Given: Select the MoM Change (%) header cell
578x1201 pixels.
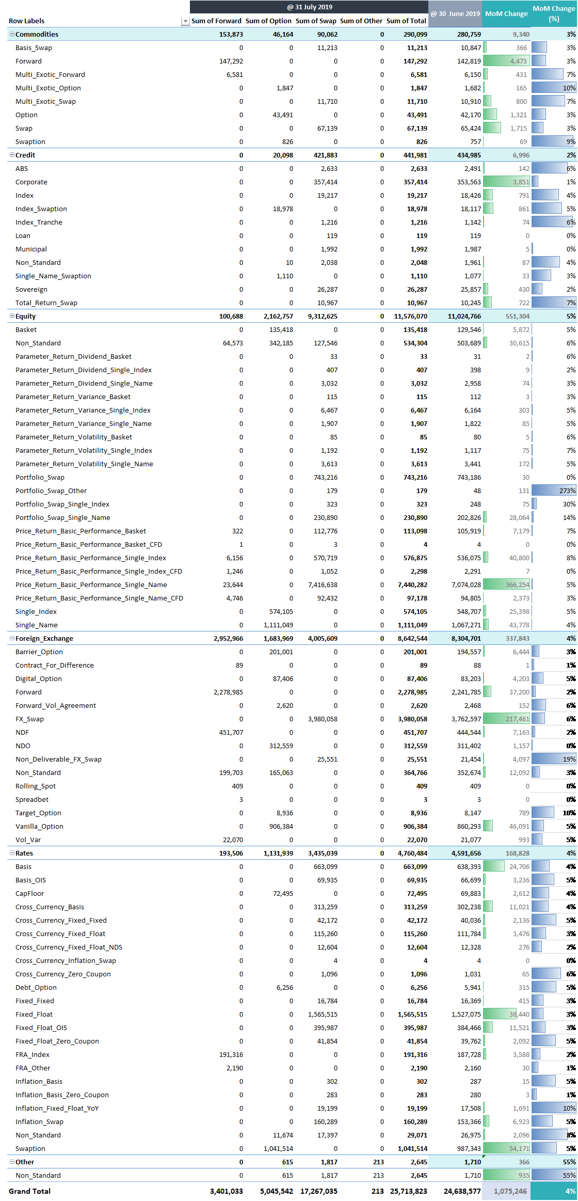Looking at the screenshot, I should 554,14.
